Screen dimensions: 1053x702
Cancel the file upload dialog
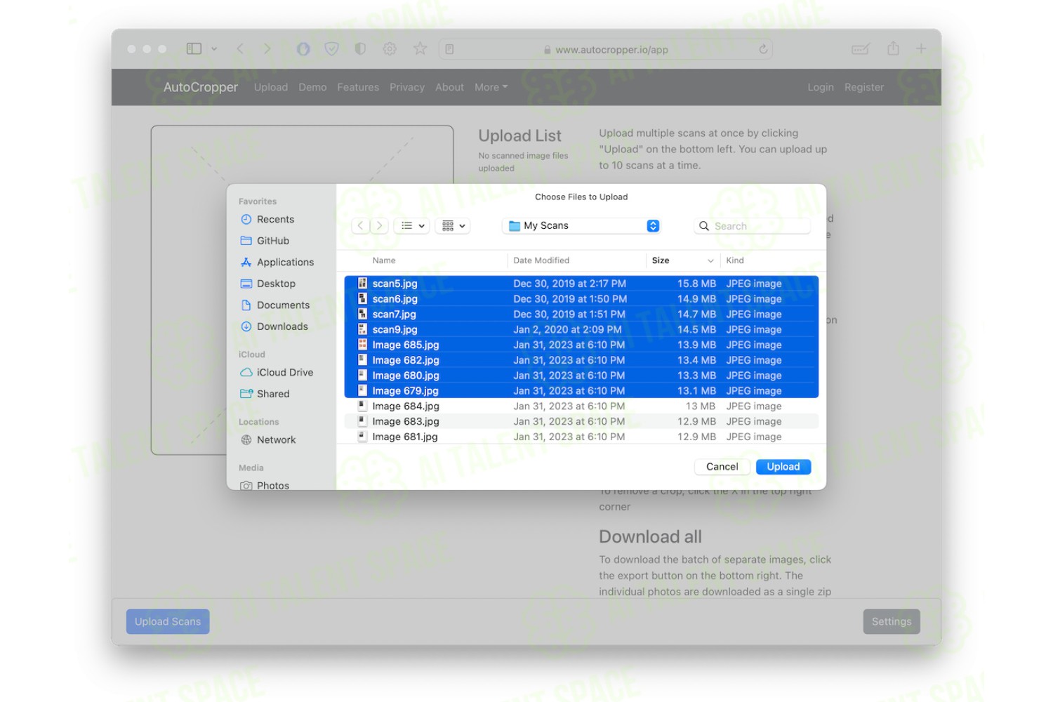pyautogui.click(x=722, y=467)
